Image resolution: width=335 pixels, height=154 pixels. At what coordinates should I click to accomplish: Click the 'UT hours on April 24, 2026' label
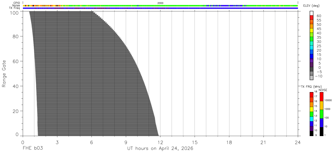tap(160, 149)
